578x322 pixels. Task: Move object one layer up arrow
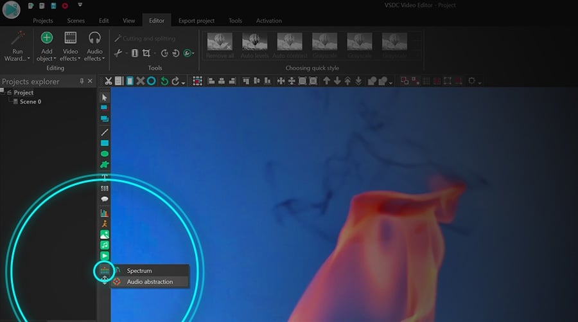click(x=327, y=81)
